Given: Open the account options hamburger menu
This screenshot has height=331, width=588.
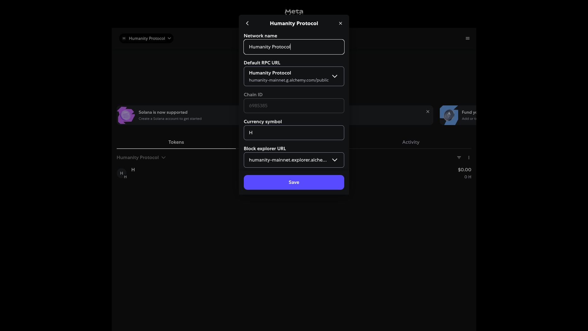Looking at the screenshot, I should pyautogui.click(x=468, y=38).
